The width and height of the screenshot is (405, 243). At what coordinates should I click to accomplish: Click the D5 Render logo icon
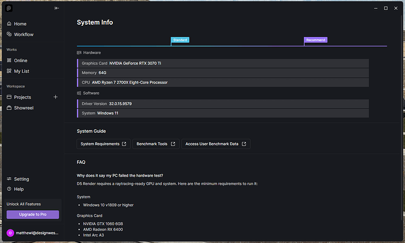[x=9, y=8]
